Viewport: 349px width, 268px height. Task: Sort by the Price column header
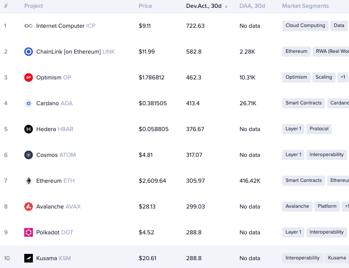[145, 6]
